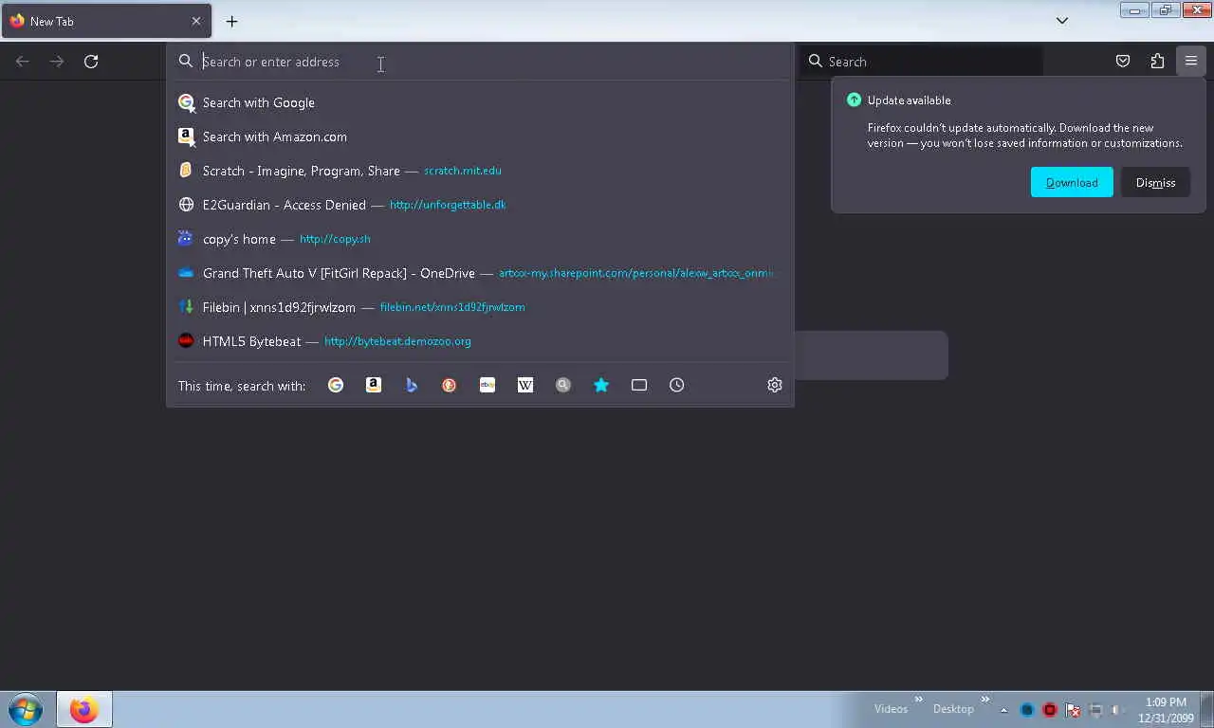Open Filebin xnns1d92fjrwlzom suggestion
The image size is (1214, 728).
pos(481,307)
